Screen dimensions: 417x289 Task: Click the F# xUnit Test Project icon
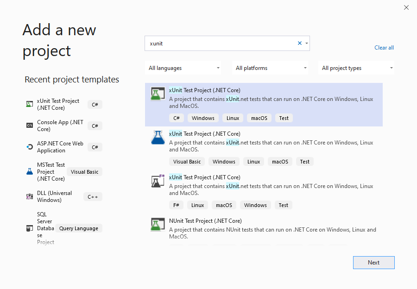(158, 181)
